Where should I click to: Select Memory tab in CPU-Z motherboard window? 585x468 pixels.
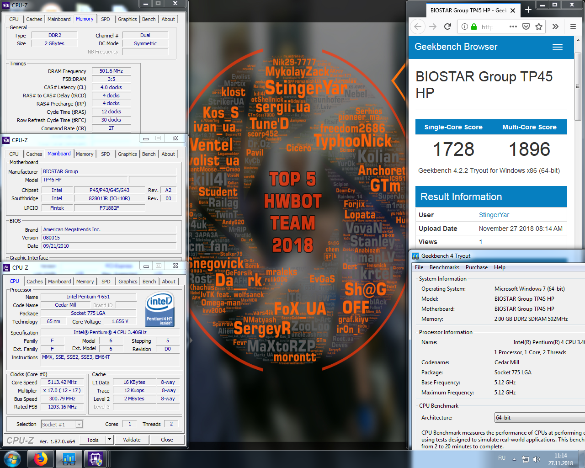point(85,154)
